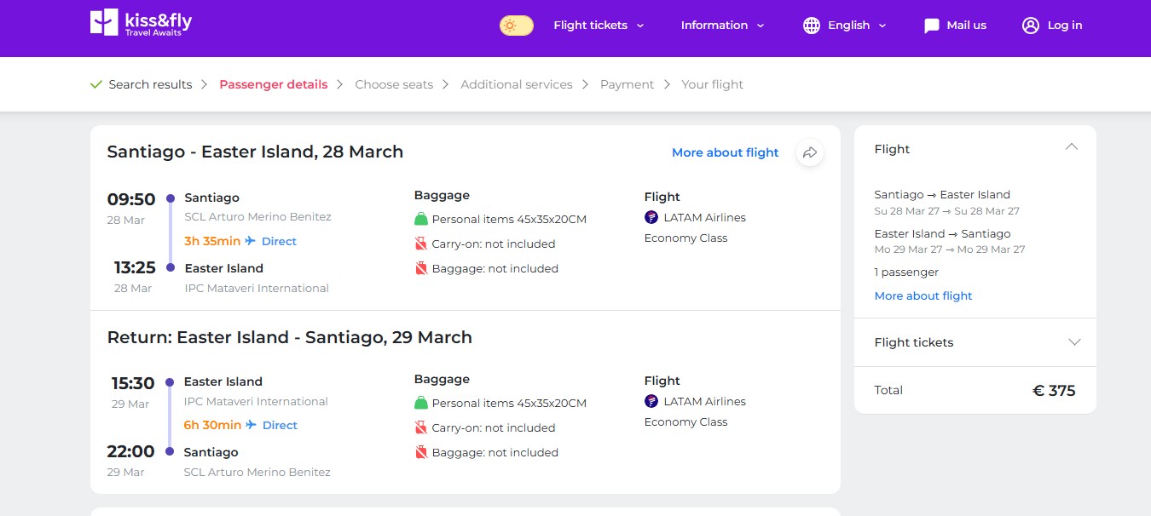Click the globe language icon
Screen dimensions: 1151x516
coord(812,26)
